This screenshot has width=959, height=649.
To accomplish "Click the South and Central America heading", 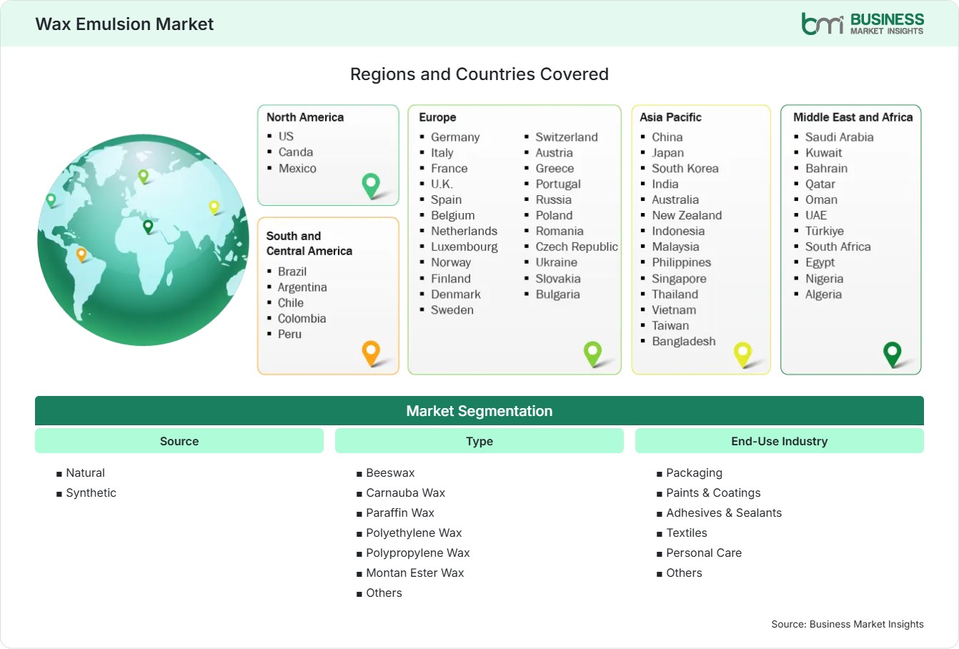I will click(309, 243).
